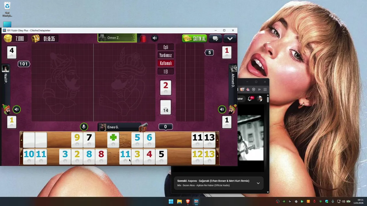The width and height of the screenshot is (367, 206).
Task: Click the video thumbnail in browser
Action: [251, 138]
